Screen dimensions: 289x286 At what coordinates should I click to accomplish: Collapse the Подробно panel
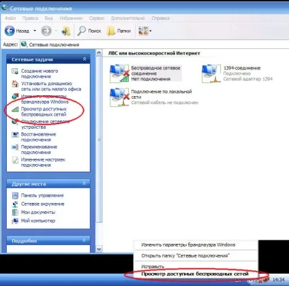click(x=84, y=240)
